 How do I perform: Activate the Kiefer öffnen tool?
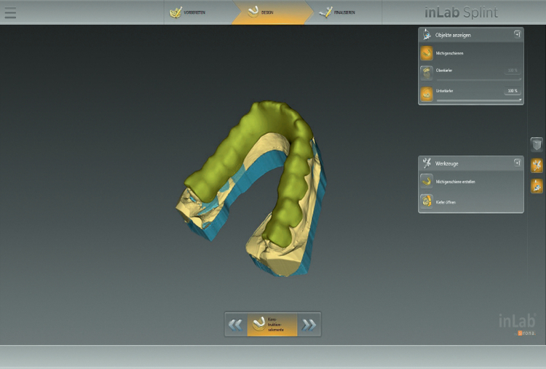click(x=426, y=201)
